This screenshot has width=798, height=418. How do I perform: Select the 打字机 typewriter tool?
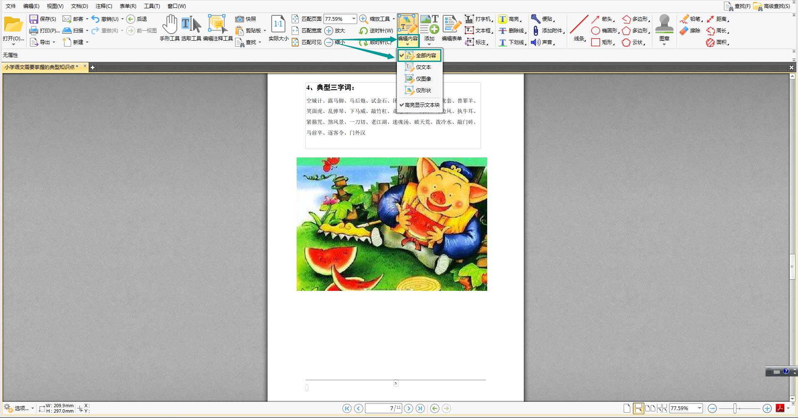[x=479, y=19]
